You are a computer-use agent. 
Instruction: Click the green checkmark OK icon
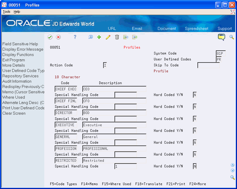point(50,37)
